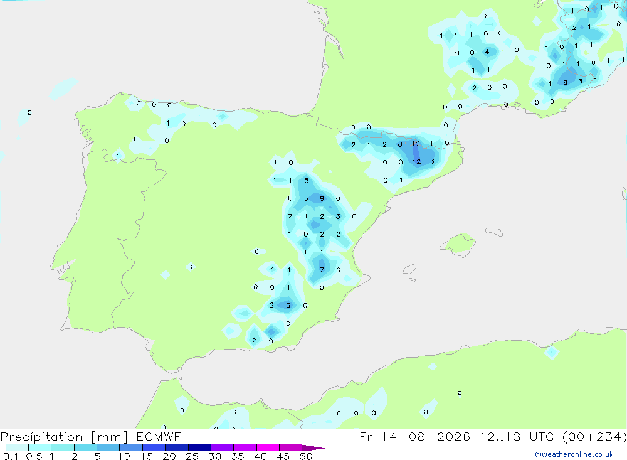Screen dimensions: 627x460
Task: Click the 35–40 mm violet legend box
Action: [245, 447]
